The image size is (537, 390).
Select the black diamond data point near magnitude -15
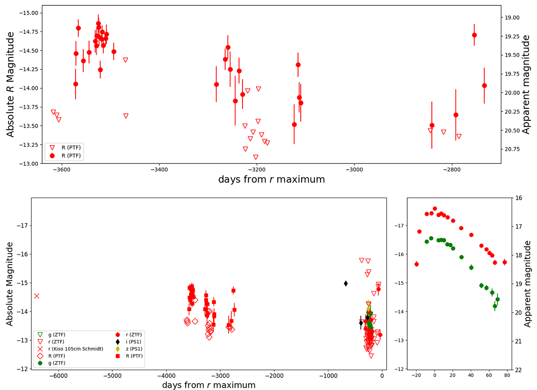pyautogui.click(x=346, y=283)
